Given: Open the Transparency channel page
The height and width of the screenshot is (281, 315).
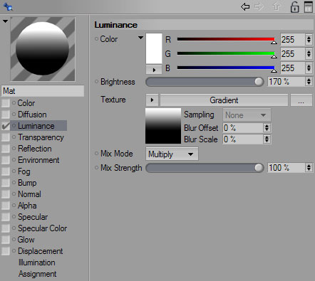Looking at the screenshot, I should click(41, 137).
